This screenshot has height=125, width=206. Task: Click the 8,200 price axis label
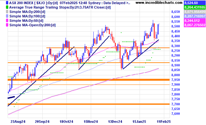176,55
